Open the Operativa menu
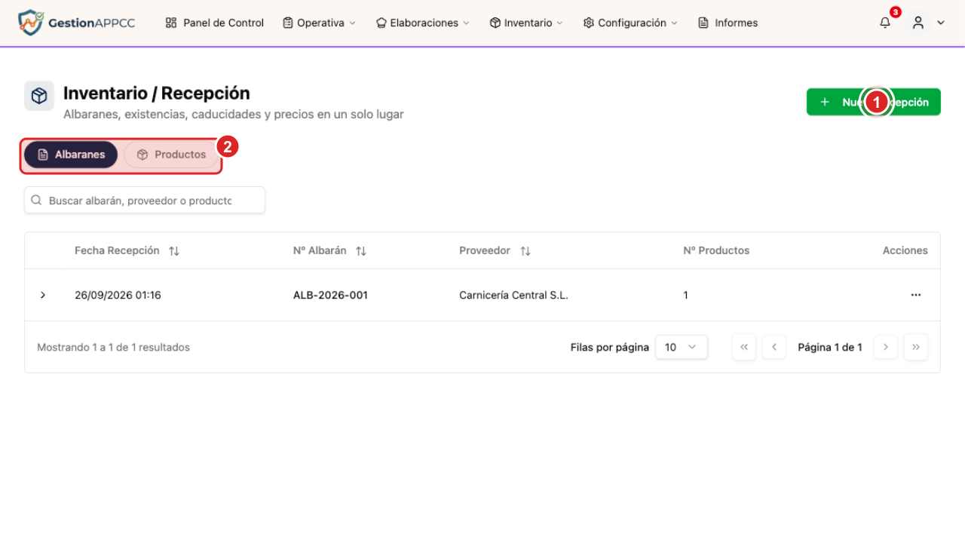965x543 pixels. [319, 23]
